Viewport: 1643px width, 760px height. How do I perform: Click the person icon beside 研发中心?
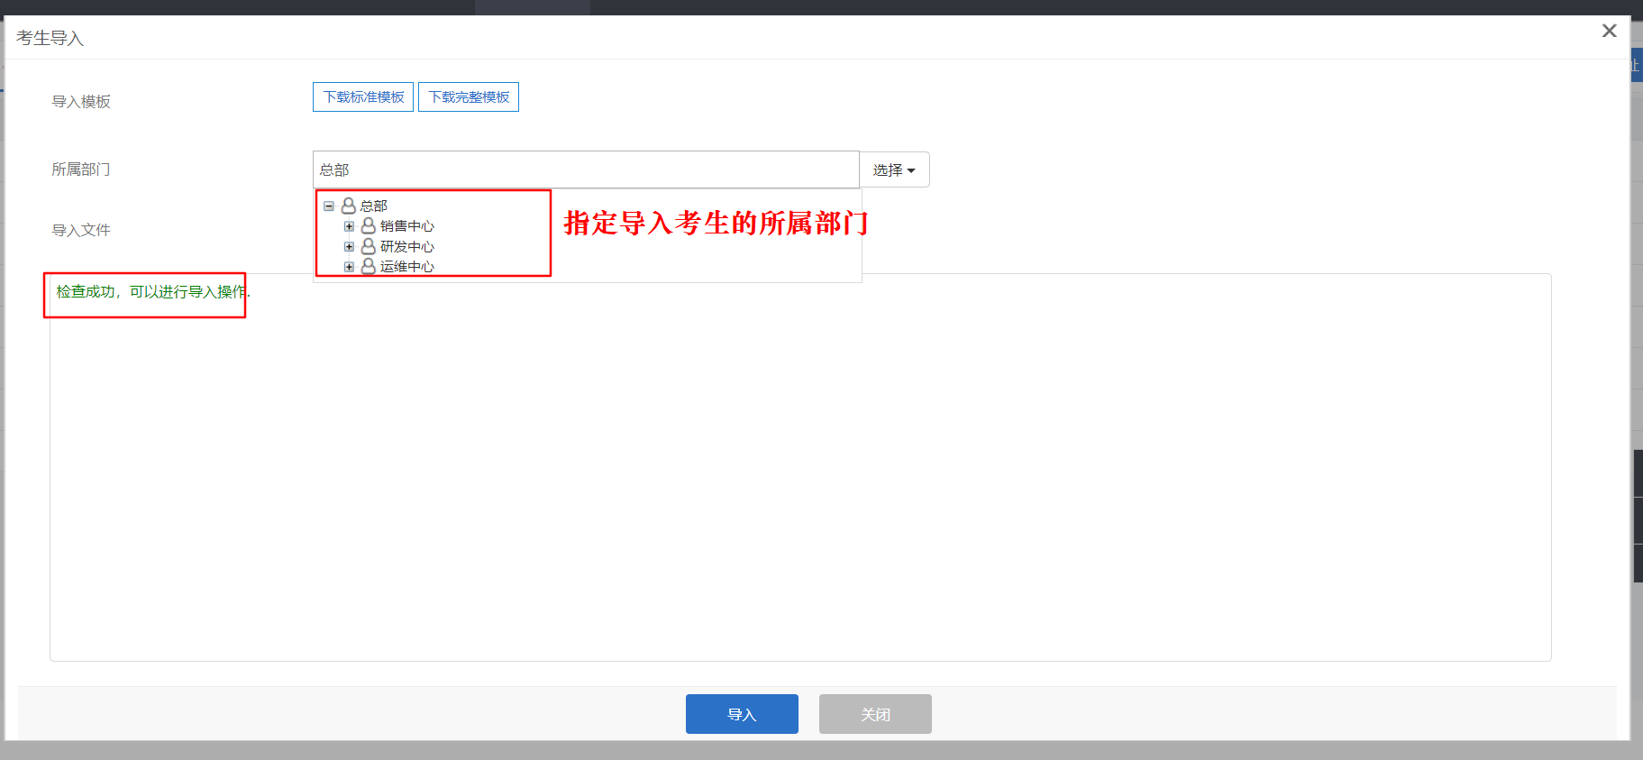click(369, 246)
